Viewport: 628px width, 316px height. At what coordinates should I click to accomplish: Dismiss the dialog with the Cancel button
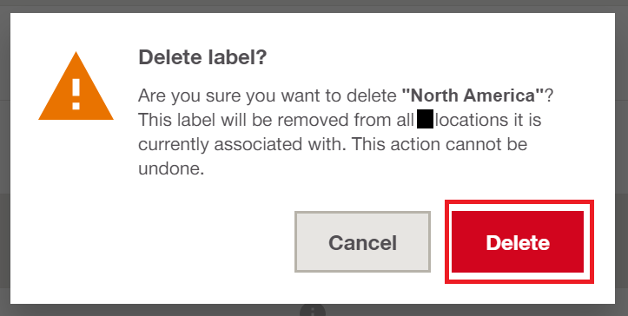(x=362, y=242)
